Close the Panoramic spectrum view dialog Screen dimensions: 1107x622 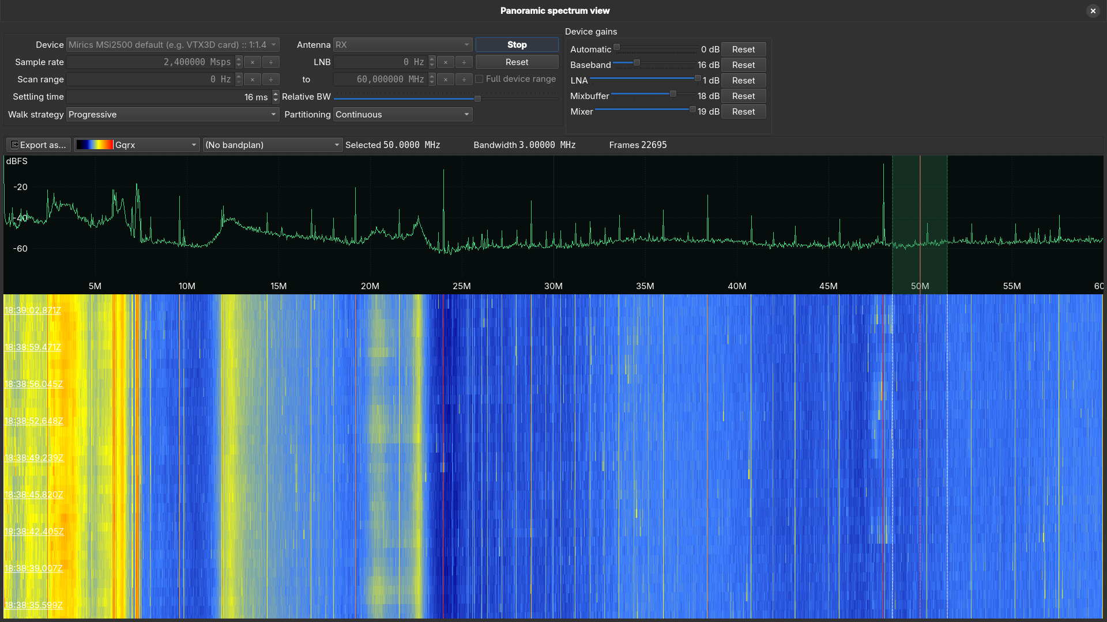click(1093, 11)
